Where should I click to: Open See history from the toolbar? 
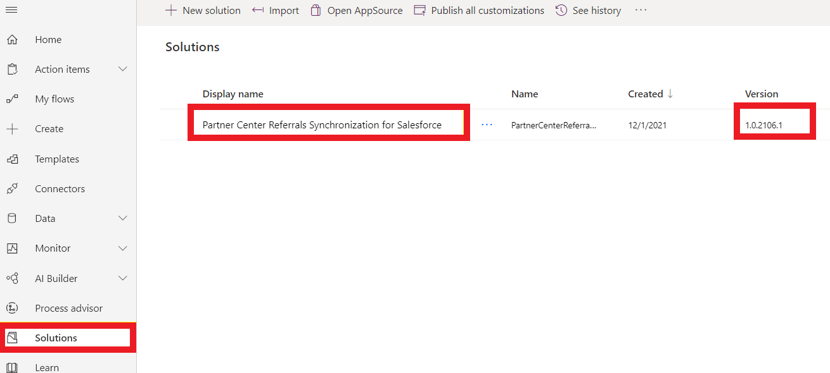tap(561, 10)
